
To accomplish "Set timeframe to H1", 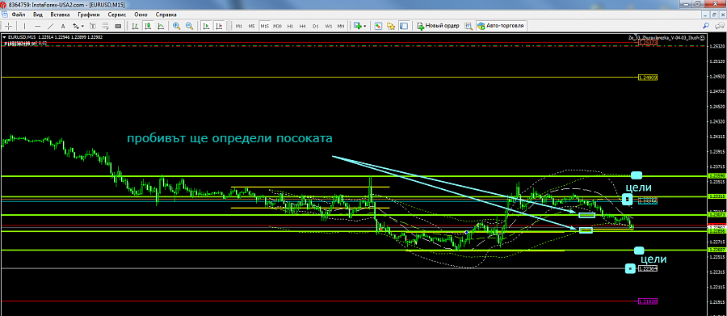I will [290, 27].
